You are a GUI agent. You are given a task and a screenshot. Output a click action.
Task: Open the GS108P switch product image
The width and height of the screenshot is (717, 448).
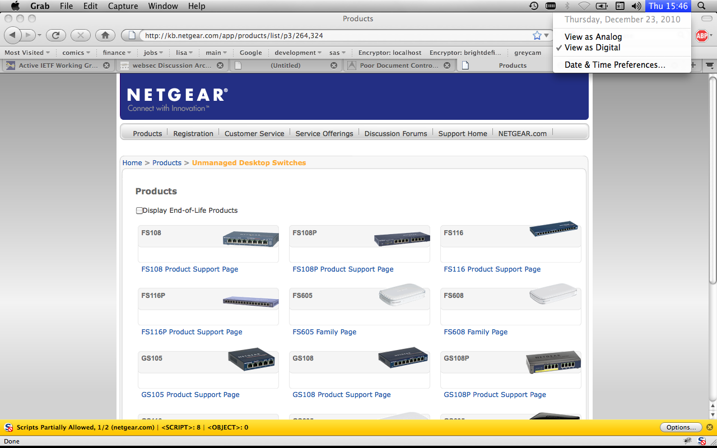pyautogui.click(x=553, y=362)
